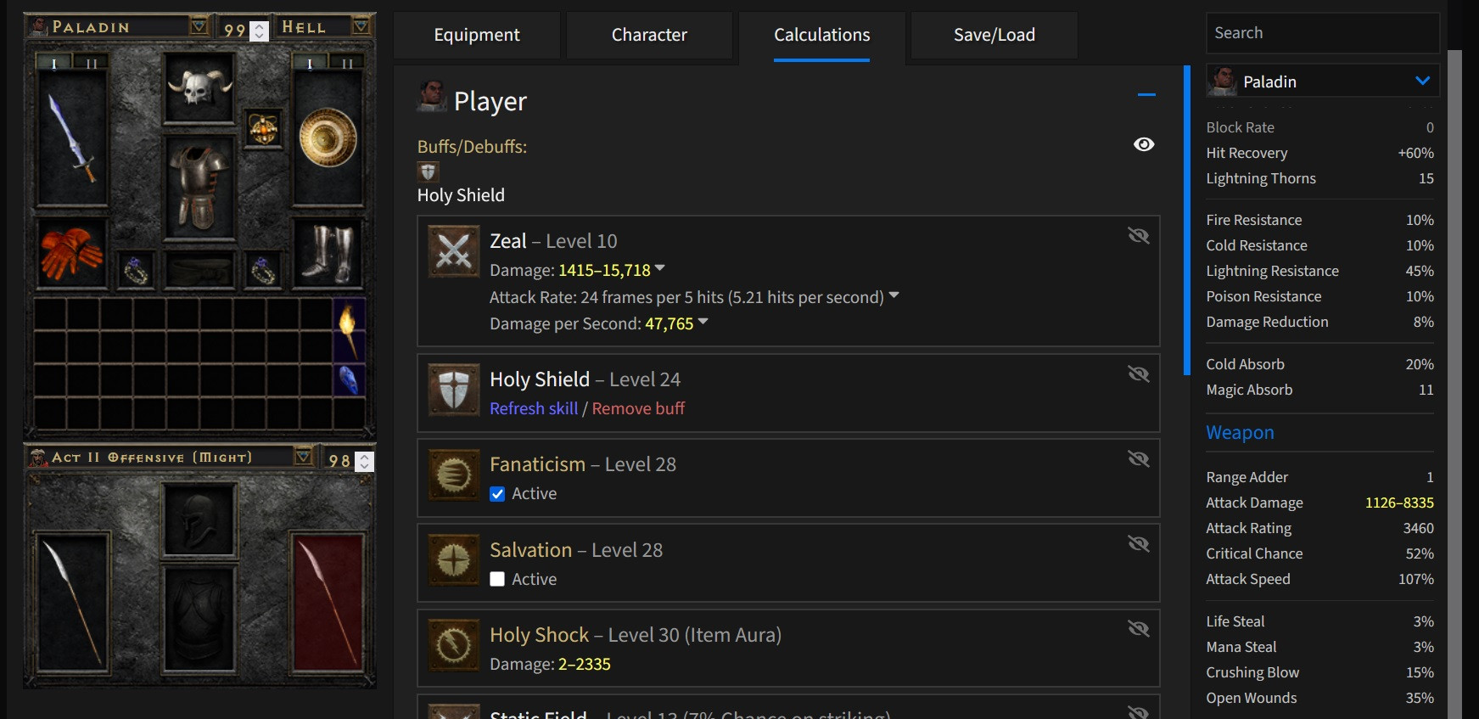Click the equipped sword weapon slot
The width and height of the screenshot is (1479, 719).
coord(71,138)
